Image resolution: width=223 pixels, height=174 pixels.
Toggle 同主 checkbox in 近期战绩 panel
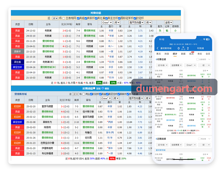84,94
